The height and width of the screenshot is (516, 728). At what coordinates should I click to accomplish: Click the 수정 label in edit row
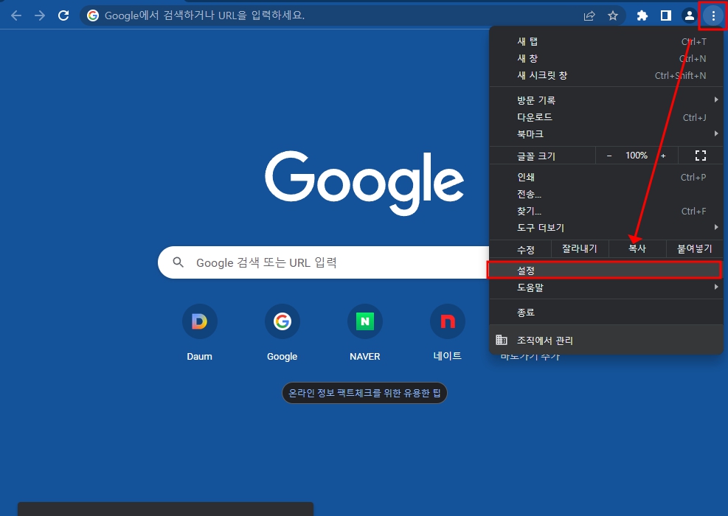(x=526, y=250)
